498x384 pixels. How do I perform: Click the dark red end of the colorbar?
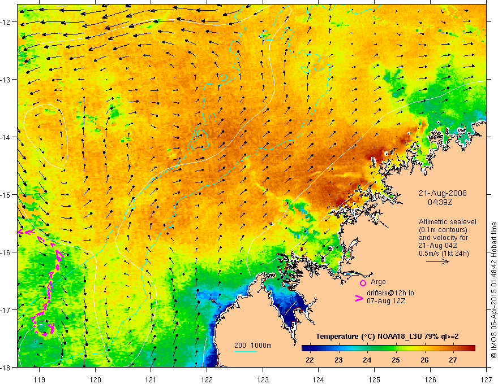coord(471,348)
